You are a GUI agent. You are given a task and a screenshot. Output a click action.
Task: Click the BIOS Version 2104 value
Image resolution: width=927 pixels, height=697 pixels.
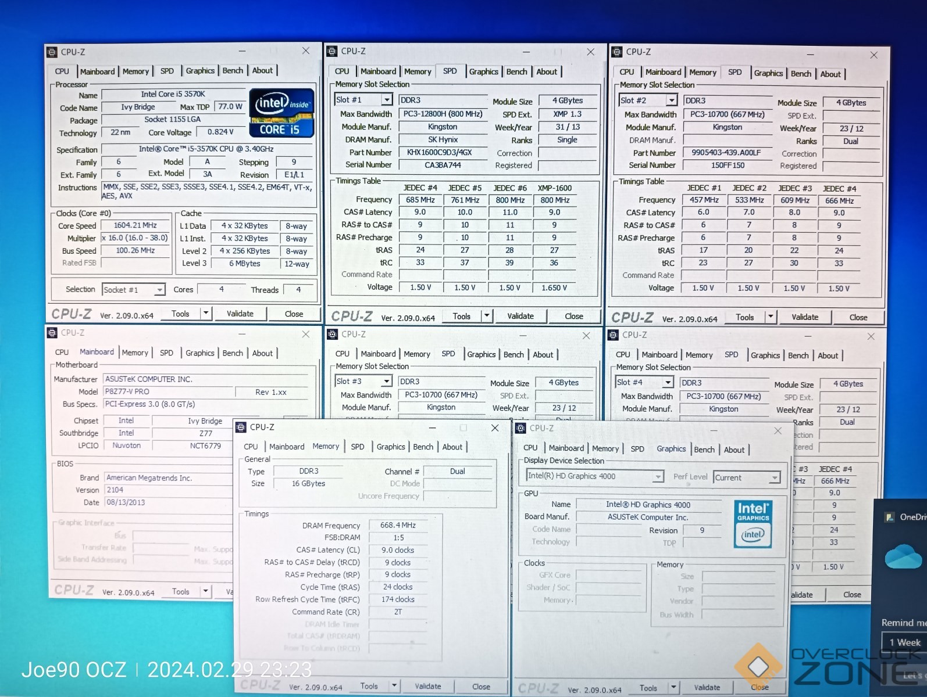click(115, 490)
